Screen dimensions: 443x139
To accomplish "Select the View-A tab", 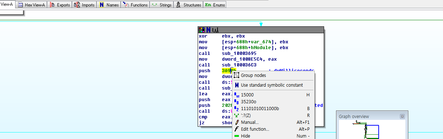I will [7, 5].
